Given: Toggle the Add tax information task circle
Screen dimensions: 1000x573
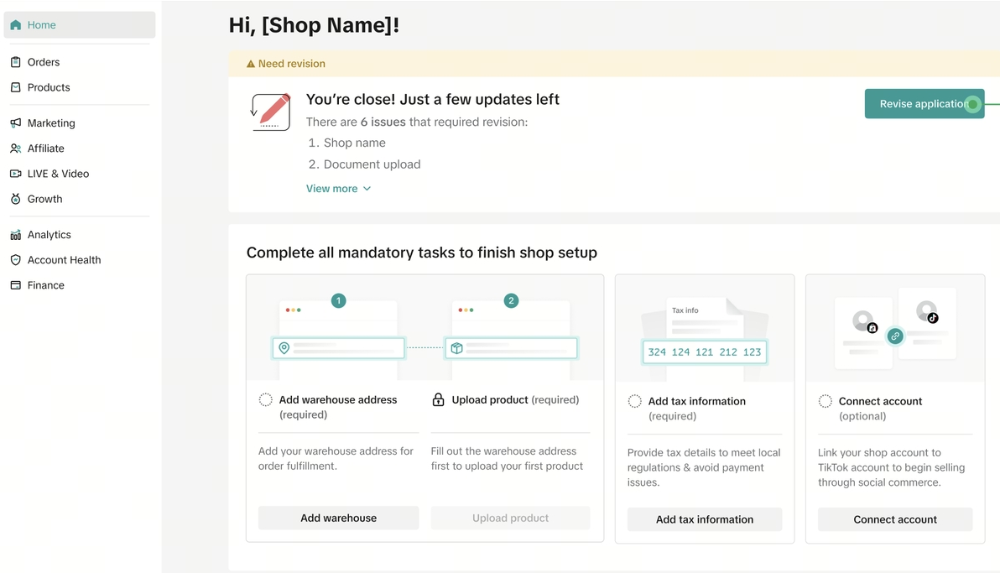Looking at the screenshot, I should tap(635, 402).
